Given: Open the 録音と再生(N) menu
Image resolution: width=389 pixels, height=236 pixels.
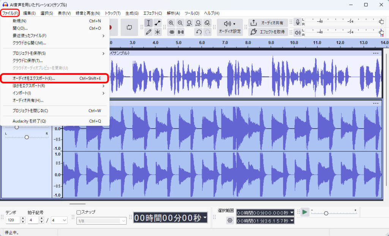Looking at the screenshot, I should (x=88, y=13).
